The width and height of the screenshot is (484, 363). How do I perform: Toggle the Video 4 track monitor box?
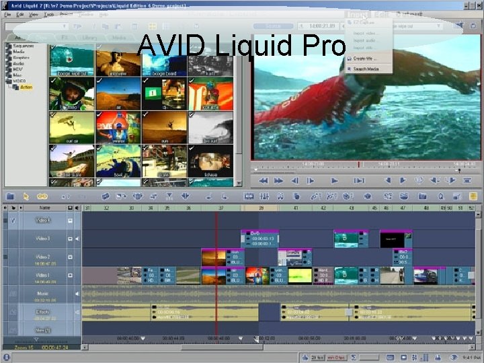point(70,220)
